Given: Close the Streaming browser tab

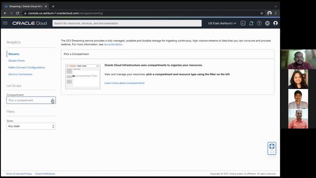Looking at the screenshot, I should coord(46,6).
